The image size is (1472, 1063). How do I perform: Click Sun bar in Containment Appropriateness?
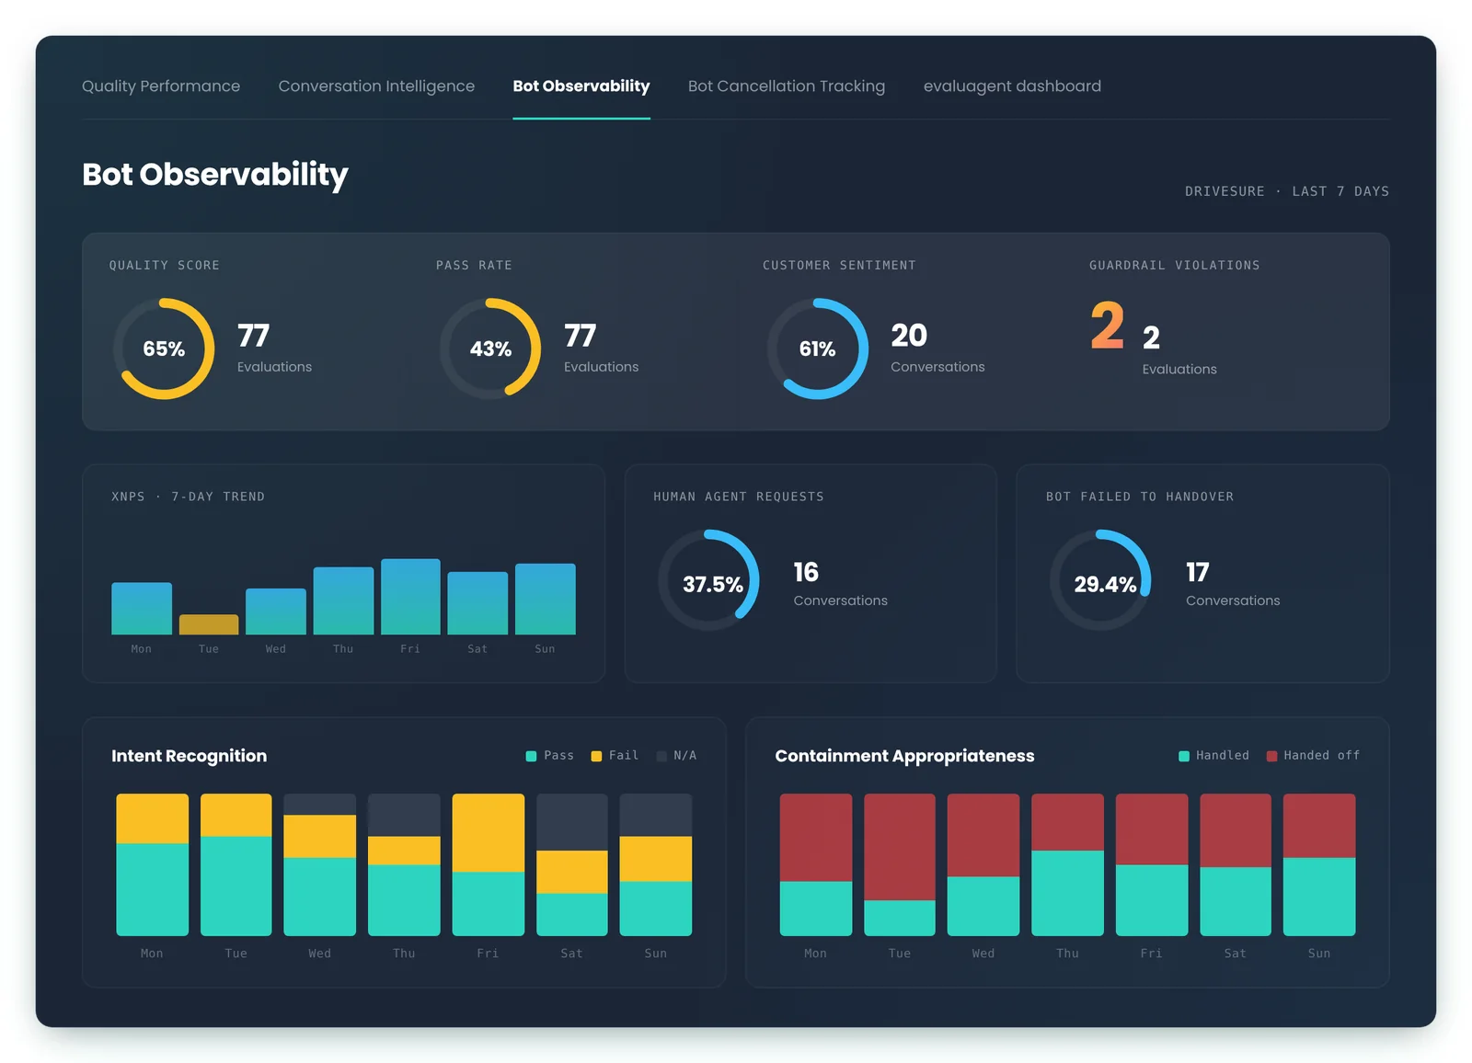pos(1319,864)
